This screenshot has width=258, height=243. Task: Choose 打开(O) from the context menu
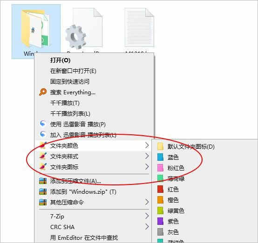61,60
